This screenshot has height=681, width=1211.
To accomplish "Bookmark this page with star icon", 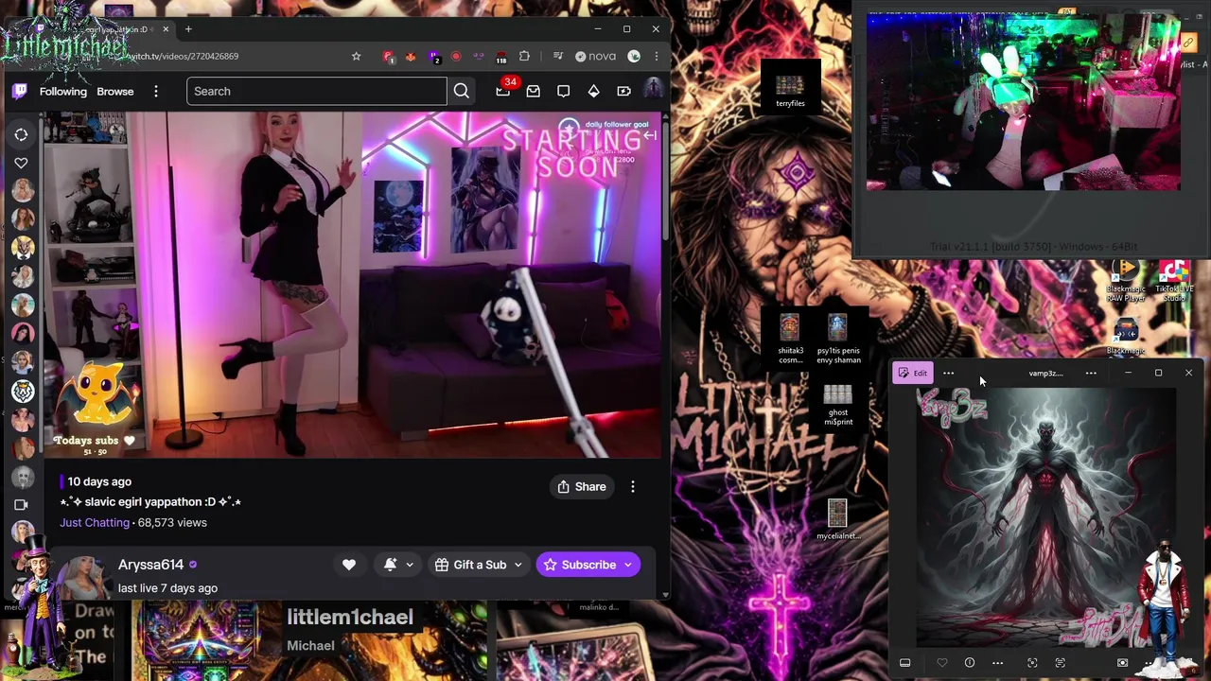I will point(356,57).
